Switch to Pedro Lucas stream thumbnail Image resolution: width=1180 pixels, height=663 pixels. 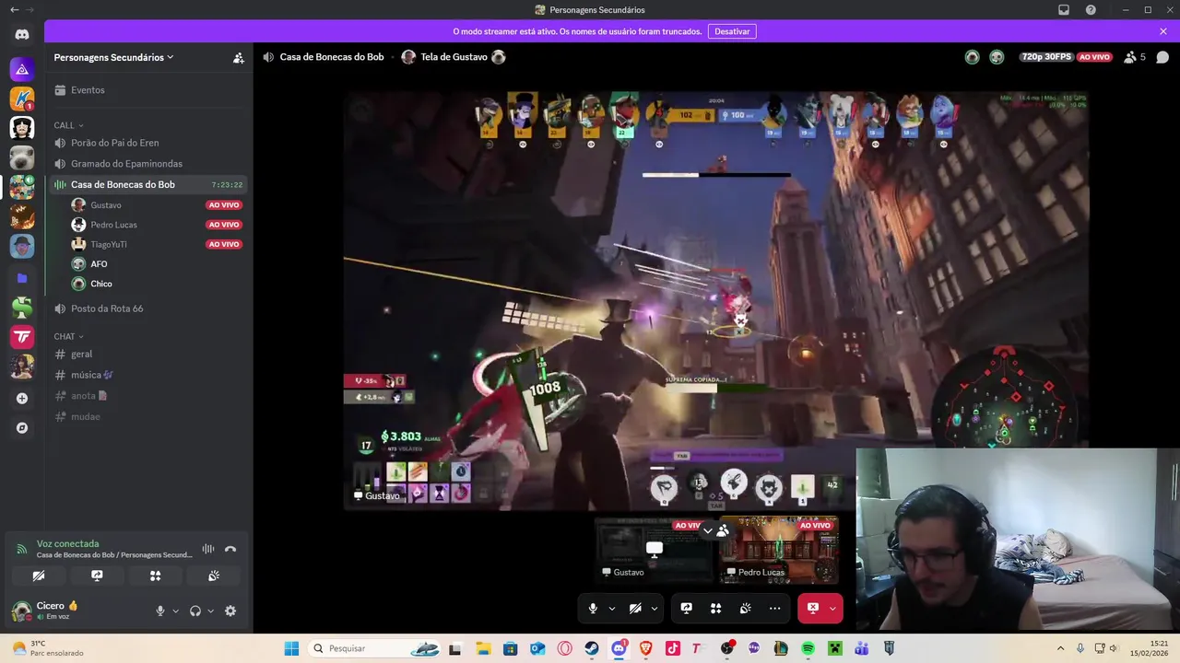point(780,550)
